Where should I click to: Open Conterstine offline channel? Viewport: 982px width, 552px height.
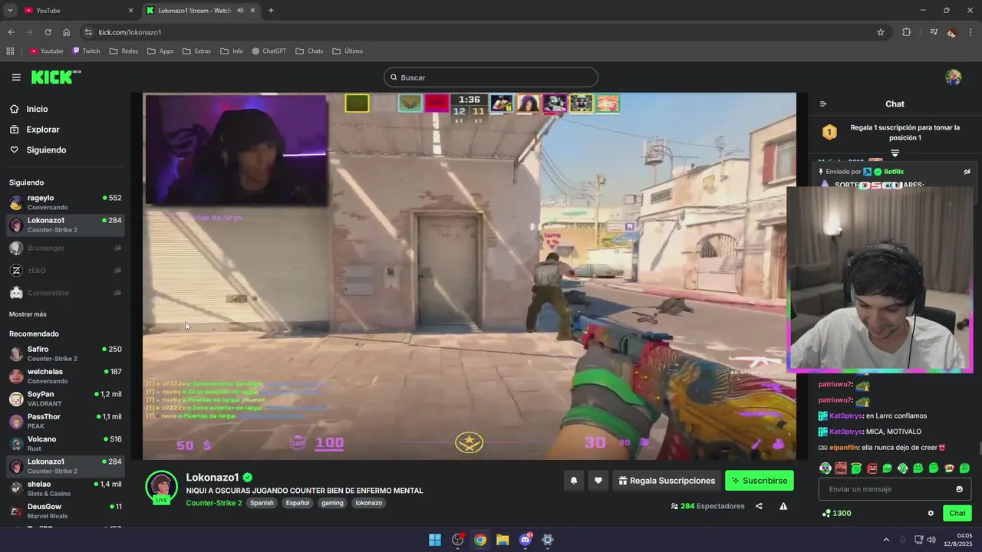(64, 293)
